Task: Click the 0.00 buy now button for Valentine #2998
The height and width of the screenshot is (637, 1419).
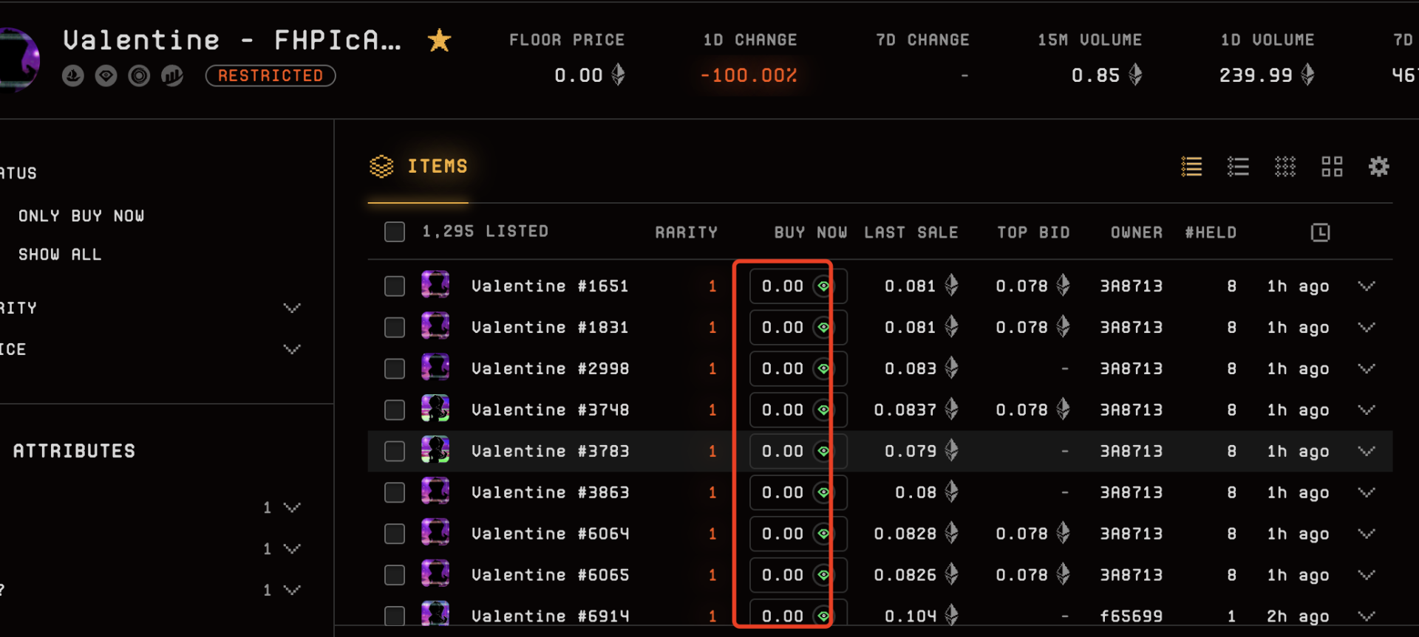Action: [x=783, y=369]
